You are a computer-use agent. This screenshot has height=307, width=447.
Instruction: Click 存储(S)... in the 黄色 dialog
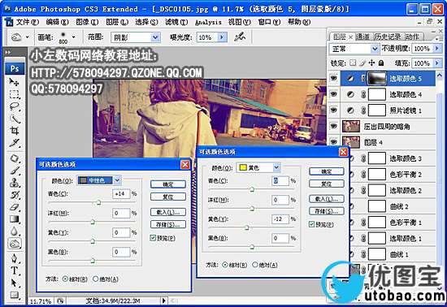(x=327, y=211)
